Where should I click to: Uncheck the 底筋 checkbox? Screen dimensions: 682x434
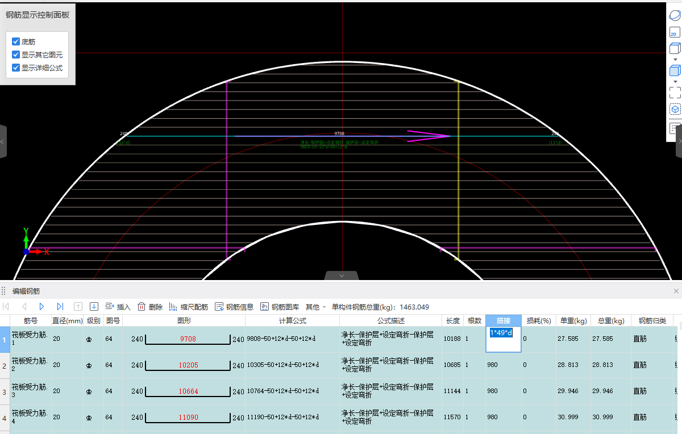[x=16, y=41]
